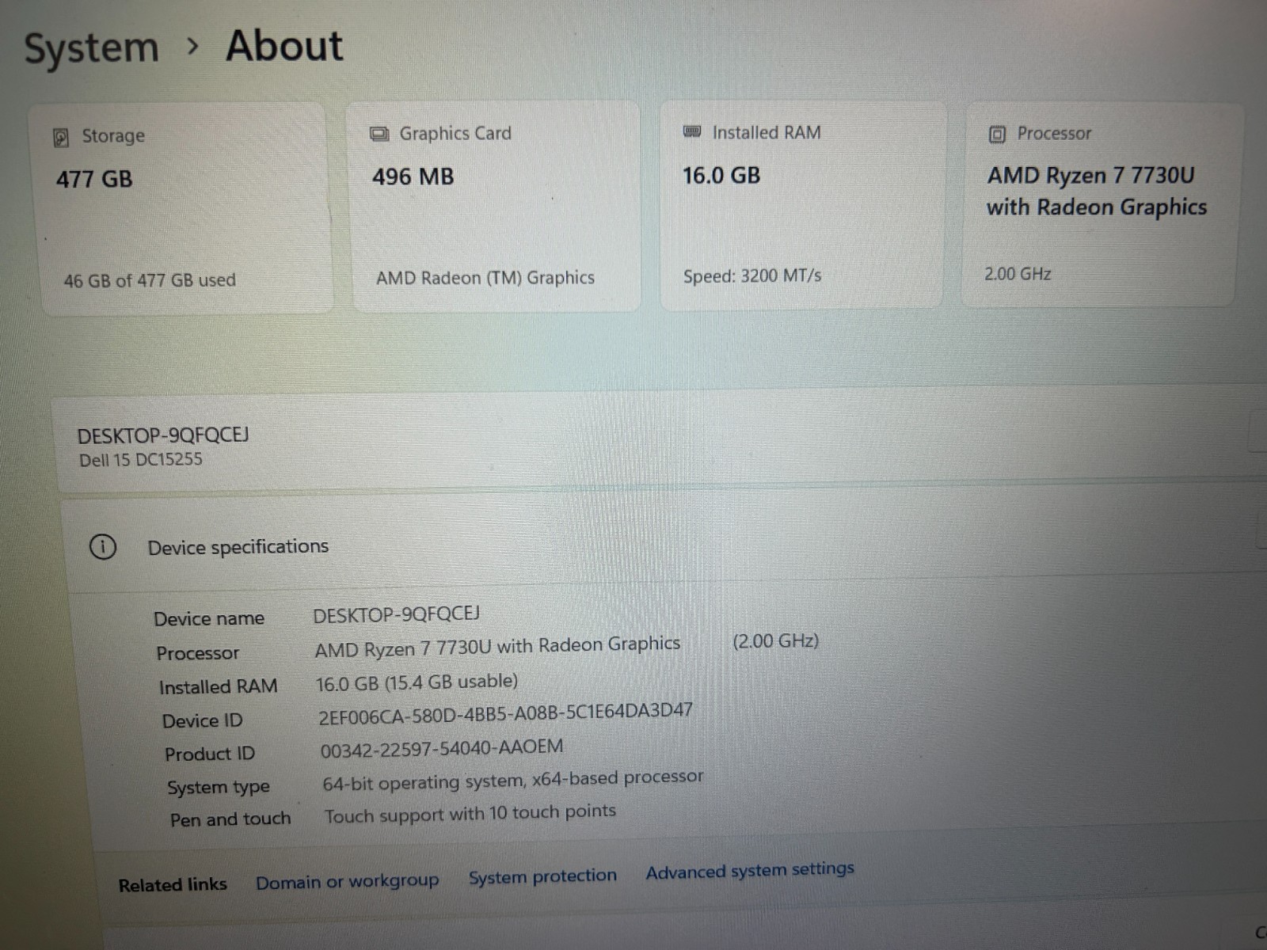
Task: Click the Installed RAM specification label
Action: click(219, 686)
